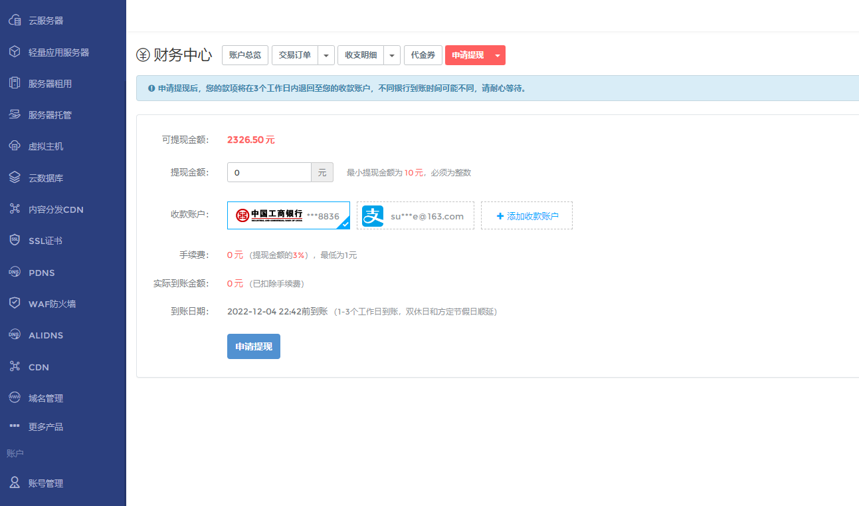This screenshot has height=506, width=859.
Task: Click 添加收款账户 to add account
Action: click(x=527, y=215)
